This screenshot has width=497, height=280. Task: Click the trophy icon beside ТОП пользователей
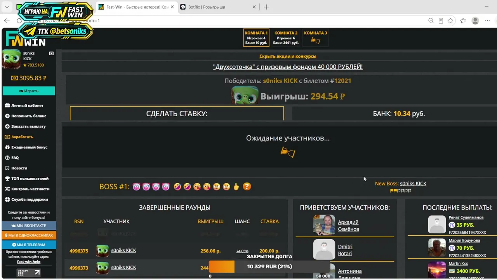7,179
